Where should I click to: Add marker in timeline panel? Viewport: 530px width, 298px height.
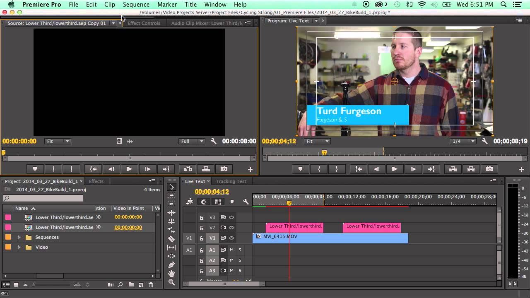pyautogui.click(x=232, y=202)
